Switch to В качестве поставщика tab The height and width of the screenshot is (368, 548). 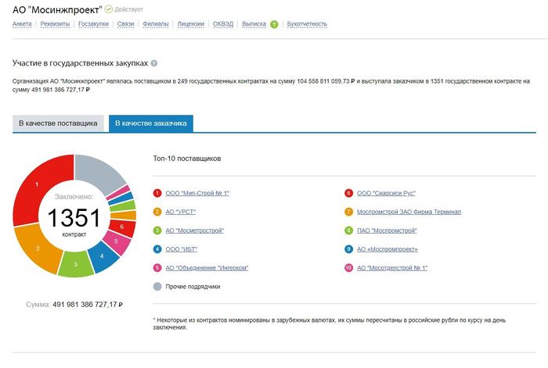tap(58, 123)
